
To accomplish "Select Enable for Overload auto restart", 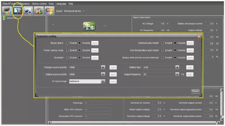I will [x=163, y=43].
